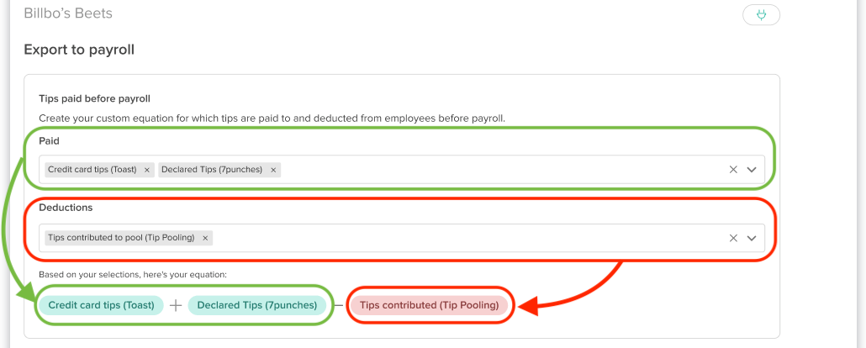Remove the Declared Tips (7punches) chip
This screenshot has height=348, width=866.
272,170
